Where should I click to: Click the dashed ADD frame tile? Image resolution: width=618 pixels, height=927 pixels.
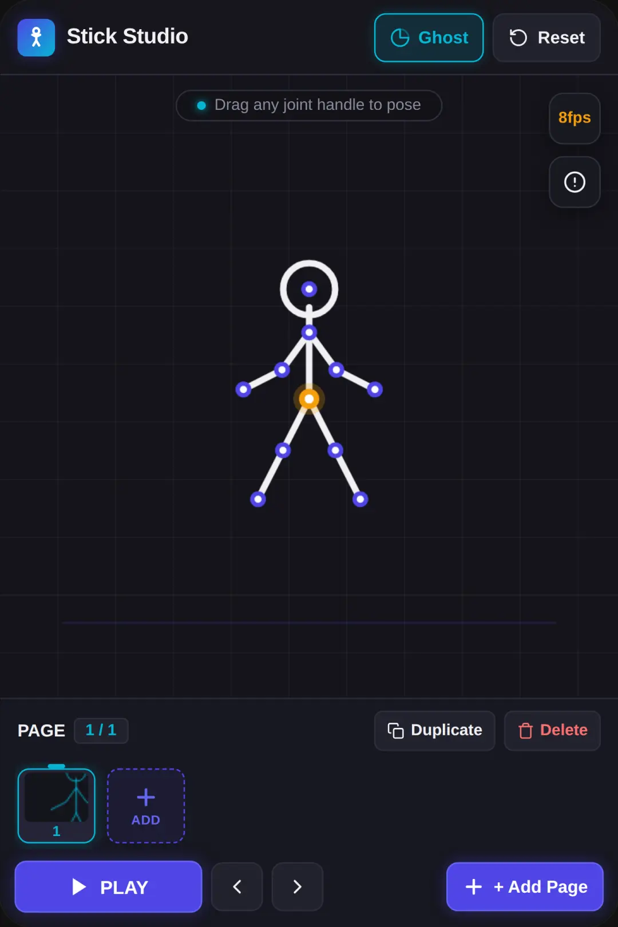coord(146,806)
